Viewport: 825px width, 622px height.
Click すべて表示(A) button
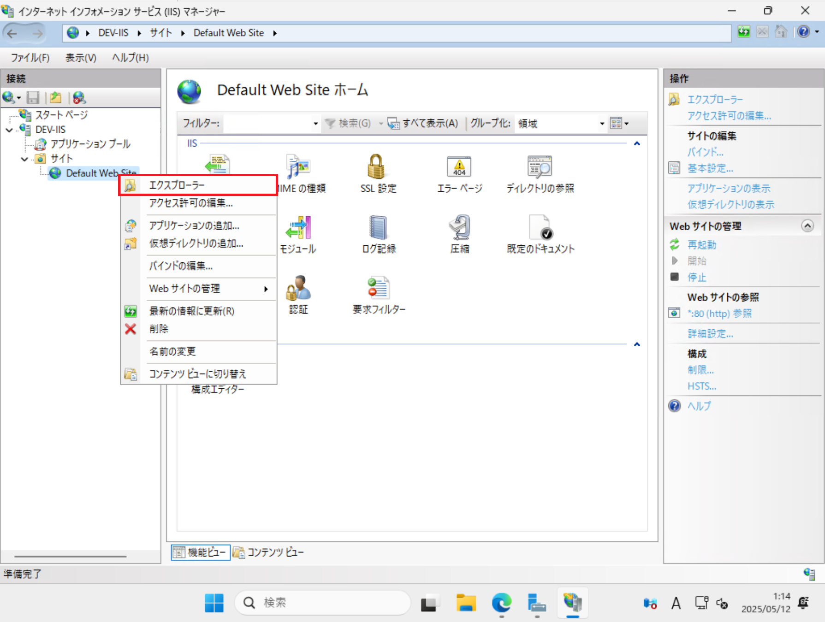423,123
